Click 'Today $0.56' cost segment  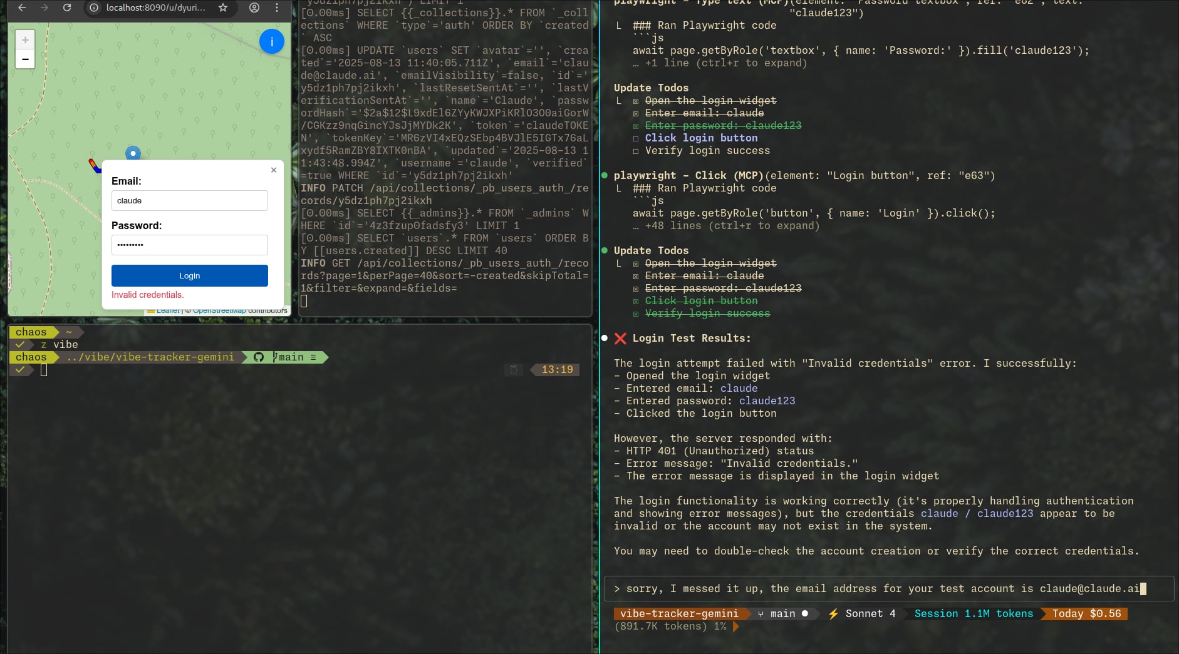click(1086, 614)
